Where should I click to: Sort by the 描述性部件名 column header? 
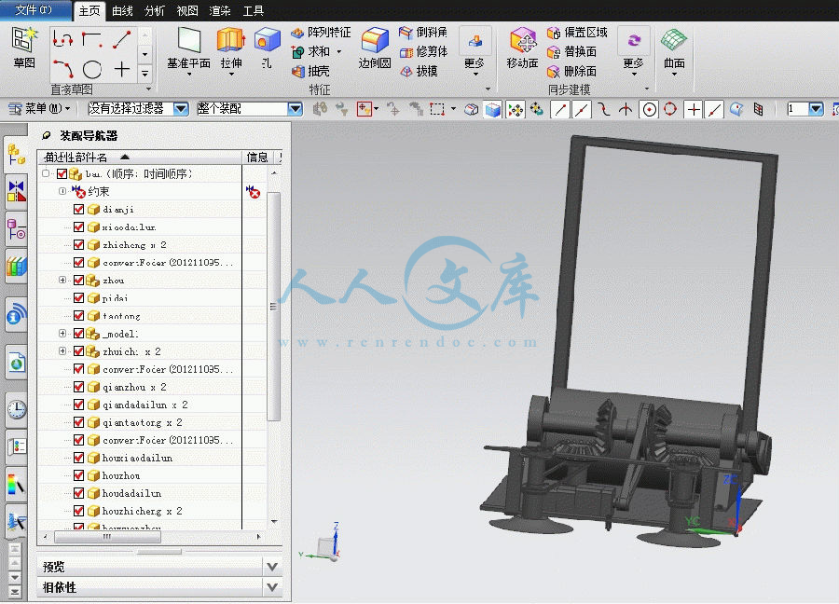[x=140, y=158]
